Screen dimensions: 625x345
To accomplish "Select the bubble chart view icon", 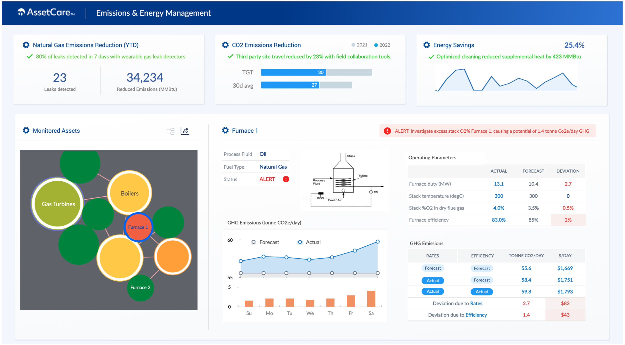I will [185, 131].
